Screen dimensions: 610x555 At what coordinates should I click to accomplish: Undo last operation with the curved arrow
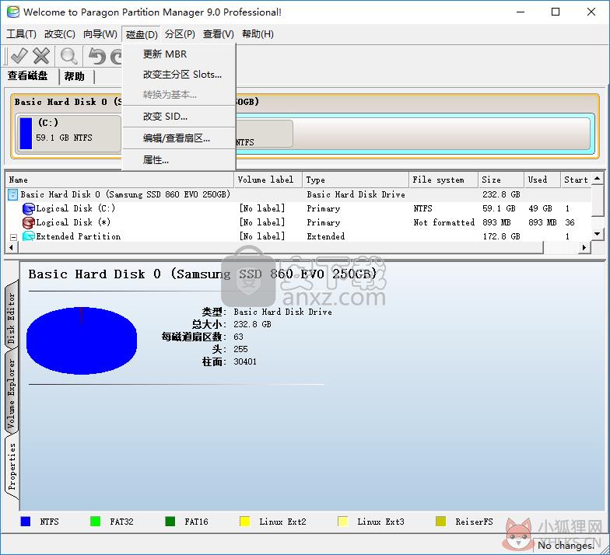(x=96, y=56)
